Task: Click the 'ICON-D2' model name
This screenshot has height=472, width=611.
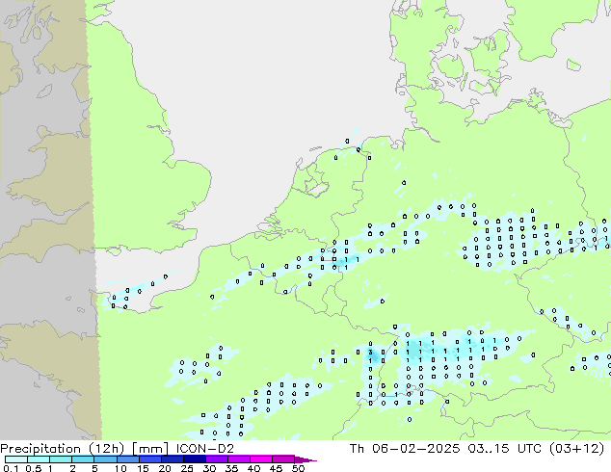Action: click(x=205, y=449)
